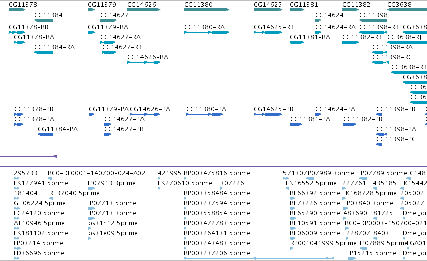The image size is (427, 261).
Task: Click EST RE37040.5prime
Action: click(74, 193)
